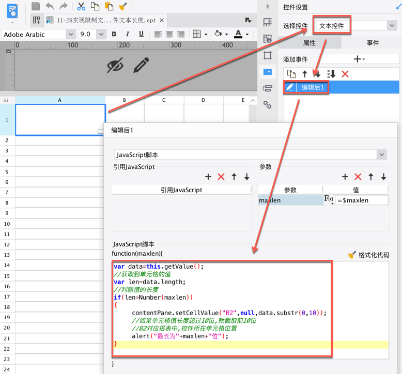Click the Undo arrow in toolbar
Viewport: 402px width, 374px height.
[50, 6]
